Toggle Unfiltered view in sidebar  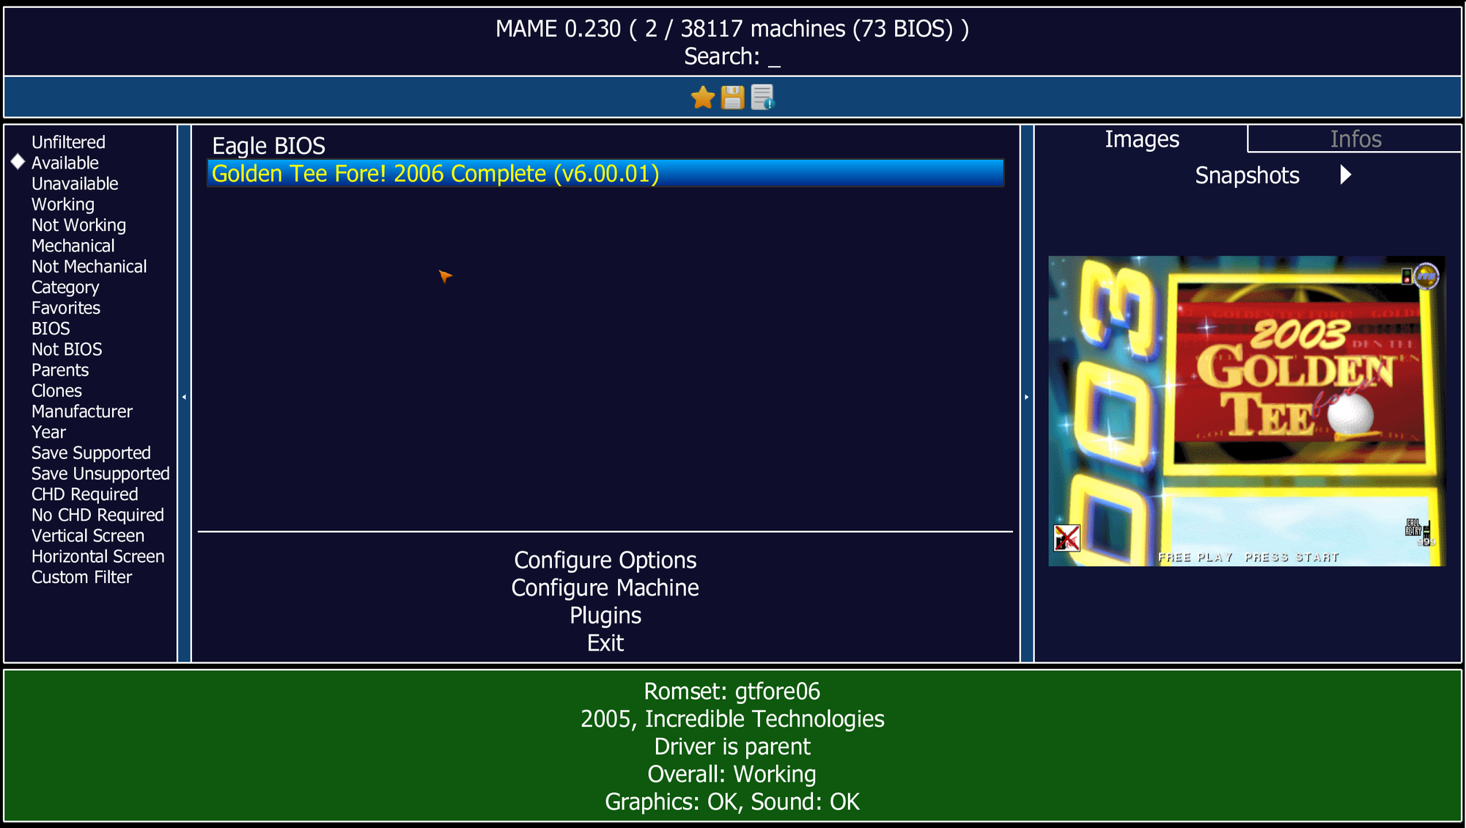[x=67, y=141]
